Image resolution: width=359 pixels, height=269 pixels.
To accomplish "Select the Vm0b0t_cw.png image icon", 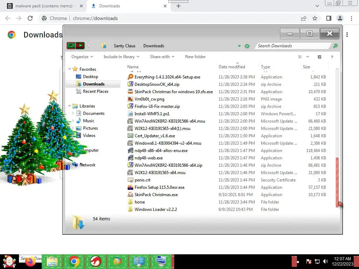I will pos(130,99).
